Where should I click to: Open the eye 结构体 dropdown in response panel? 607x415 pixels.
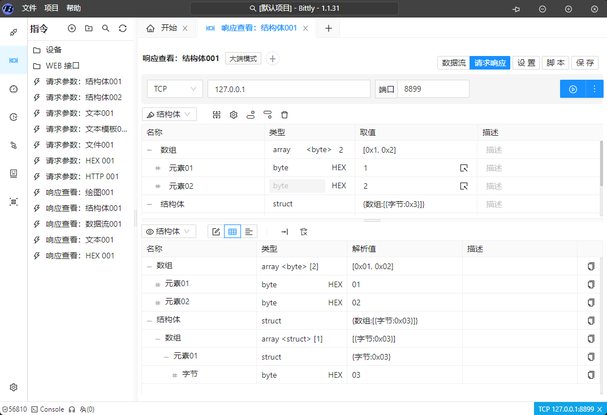(x=169, y=231)
